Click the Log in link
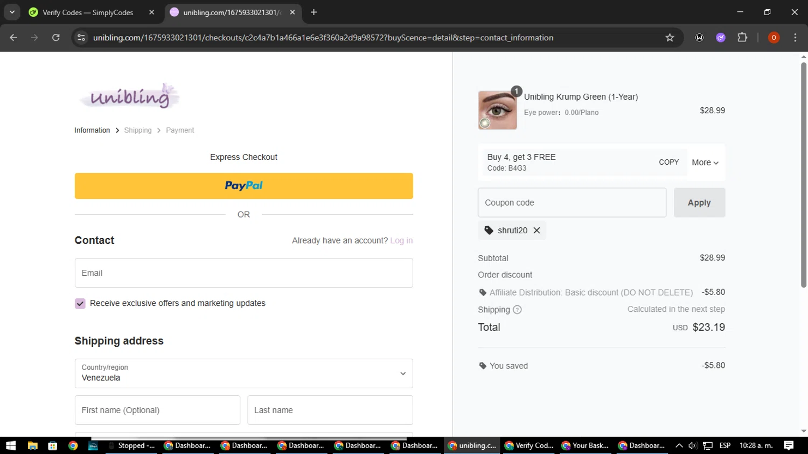The width and height of the screenshot is (808, 454). (401, 241)
